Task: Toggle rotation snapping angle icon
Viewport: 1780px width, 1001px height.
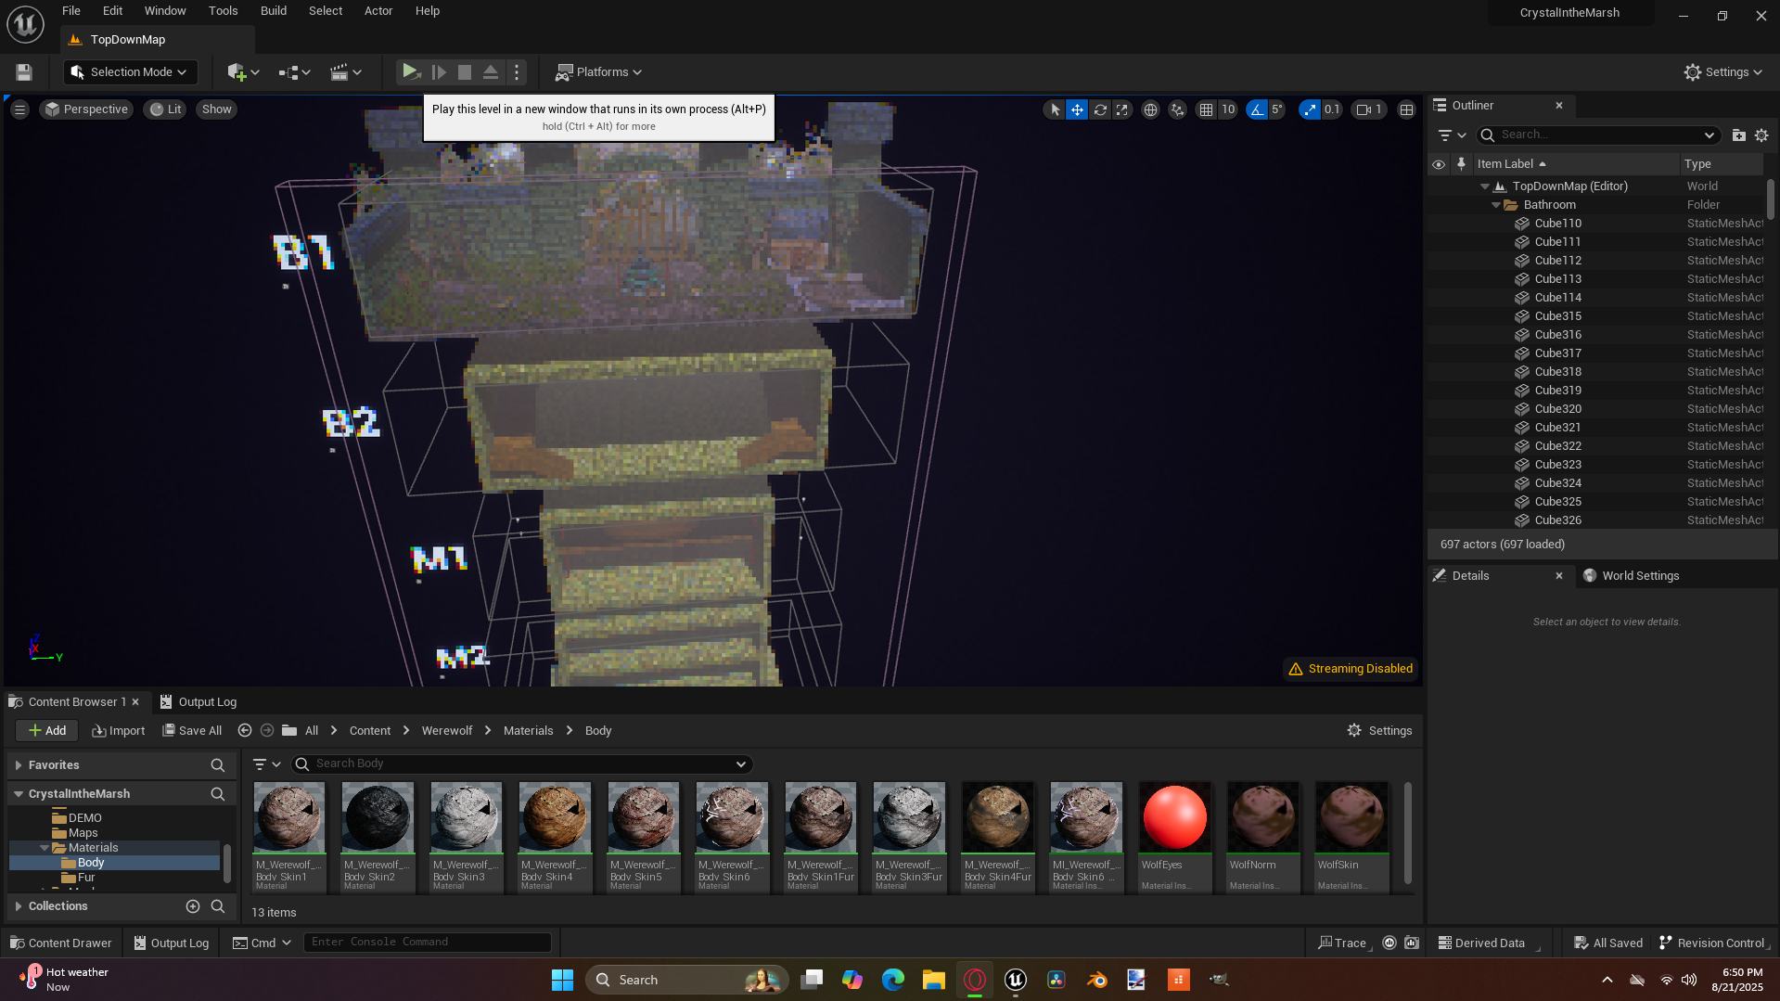Action: [x=1257, y=109]
